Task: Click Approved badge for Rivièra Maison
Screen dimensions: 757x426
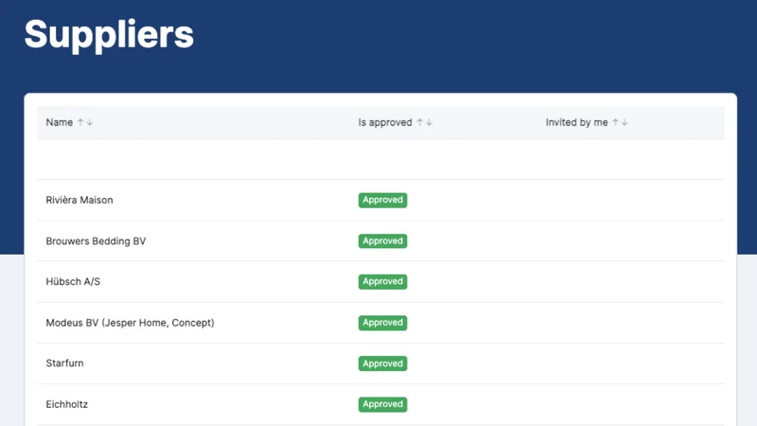Action: [x=383, y=200]
